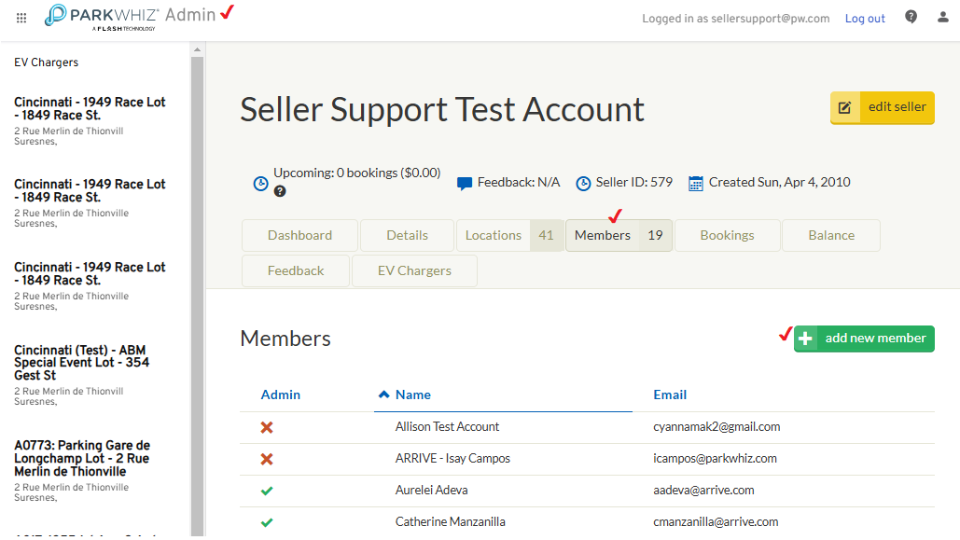Click the created date calendar icon
This screenshot has height=540, width=960.
[x=696, y=183]
